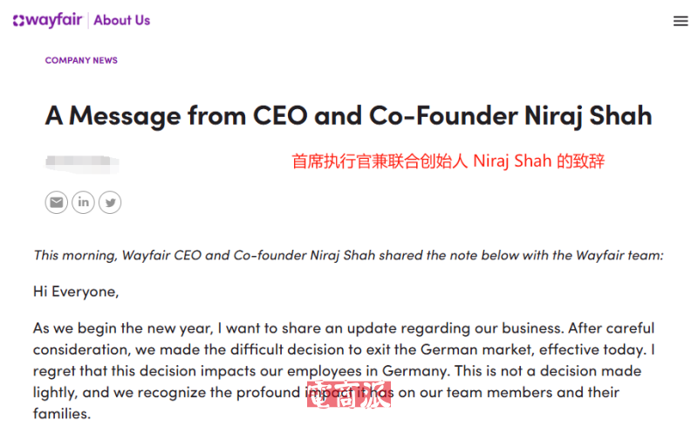The height and width of the screenshot is (427, 698).
Task: Click the article headline about Niraj Shah
Action: coord(348,115)
